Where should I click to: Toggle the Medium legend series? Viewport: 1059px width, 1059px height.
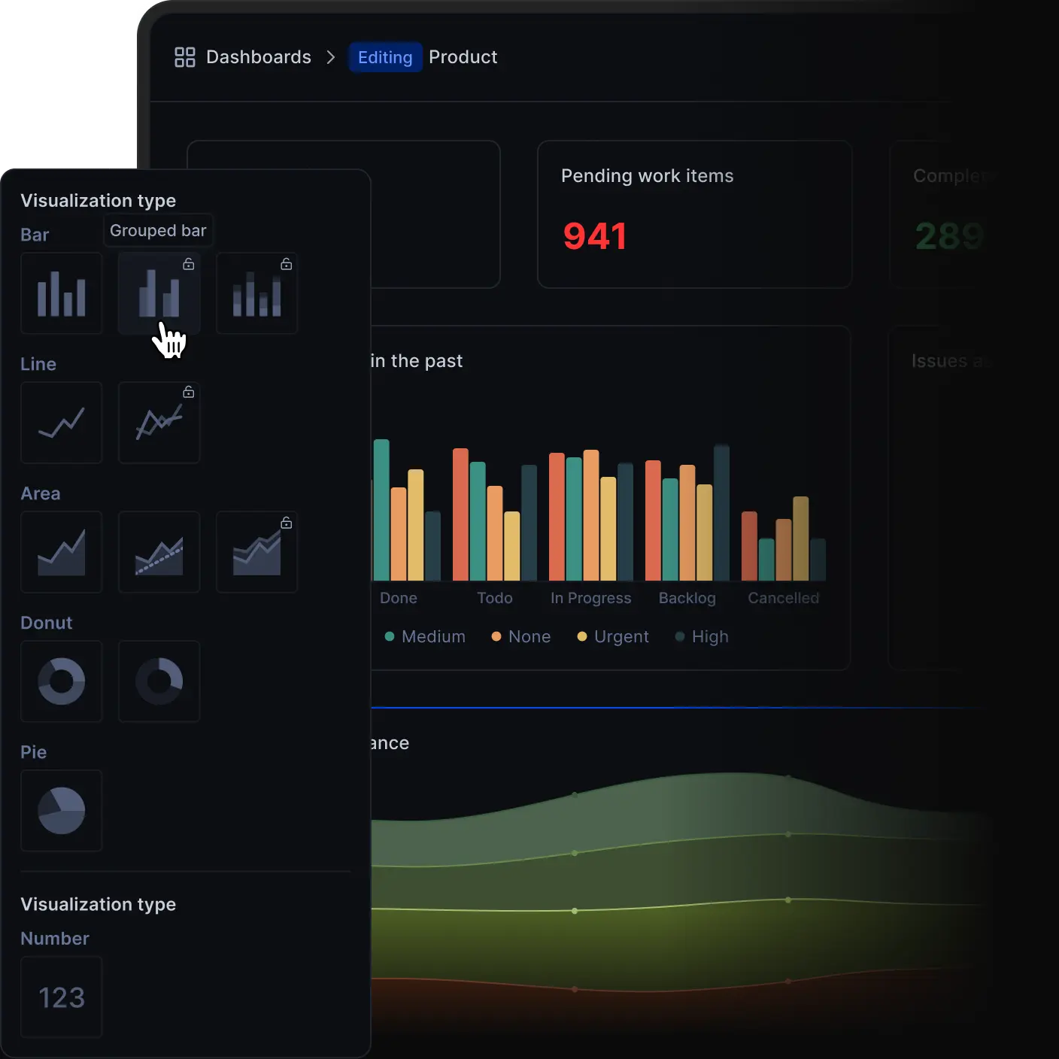(x=425, y=636)
